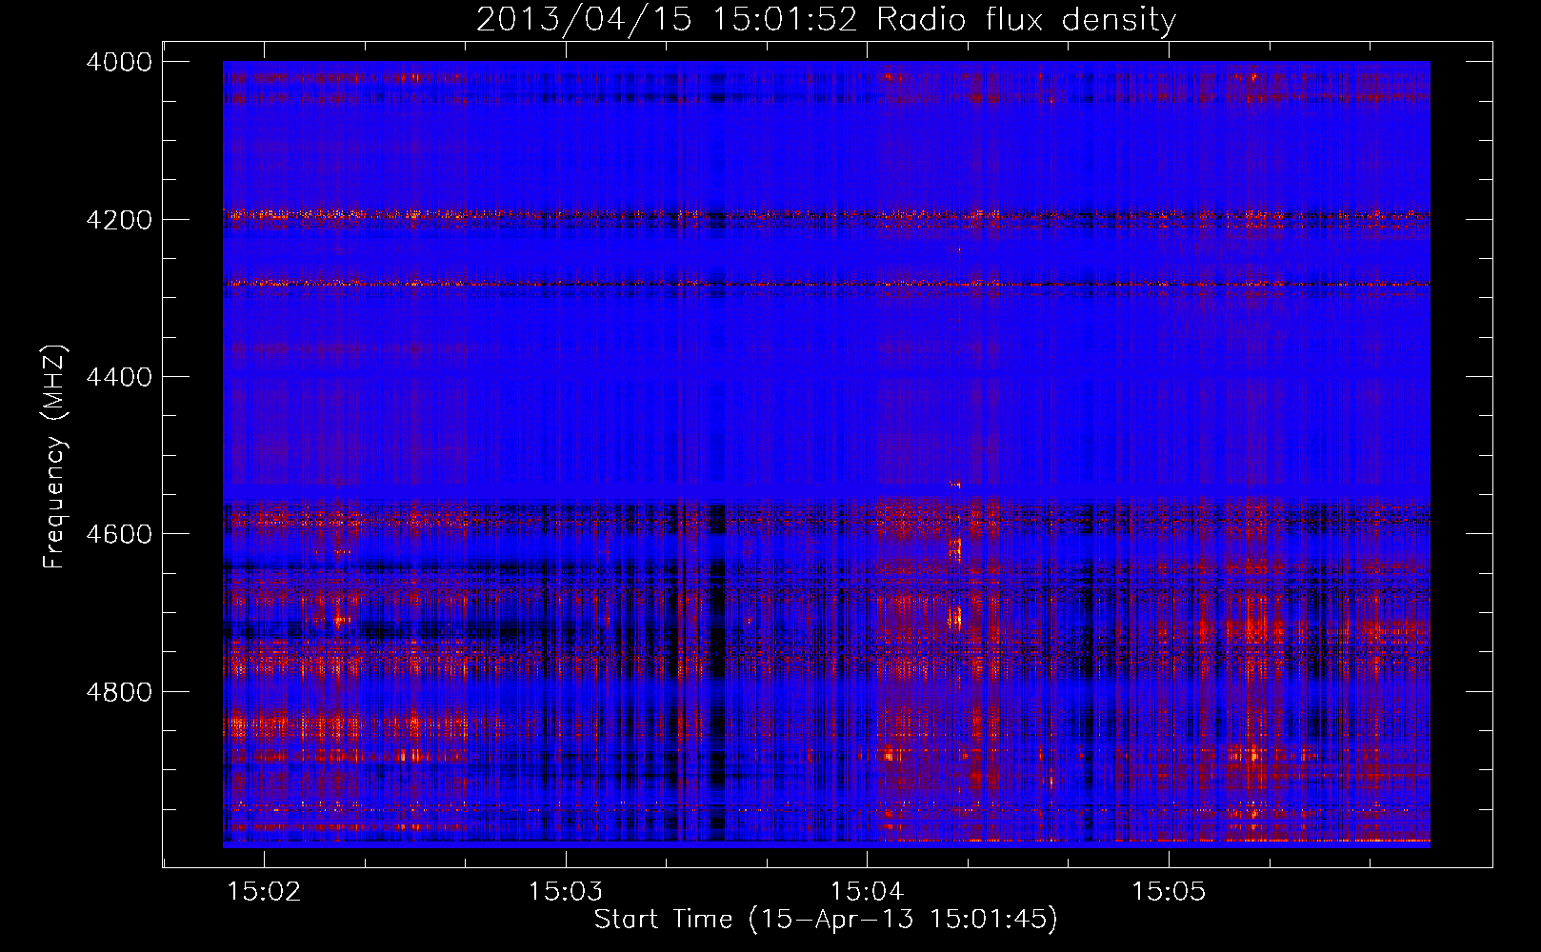The image size is (1541, 952).
Task: Click the 4200 frequency tick label
Action: [119, 220]
